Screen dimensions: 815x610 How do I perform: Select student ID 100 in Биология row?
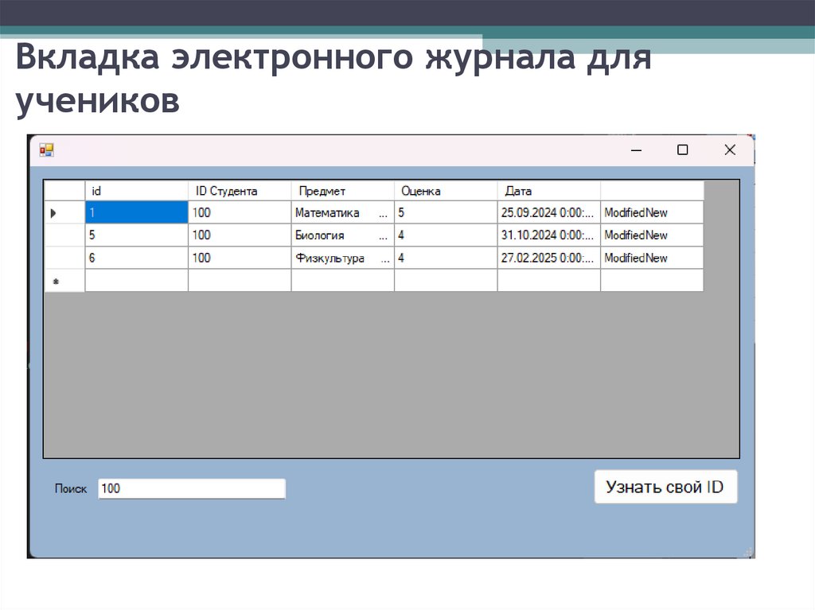[x=239, y=235]
